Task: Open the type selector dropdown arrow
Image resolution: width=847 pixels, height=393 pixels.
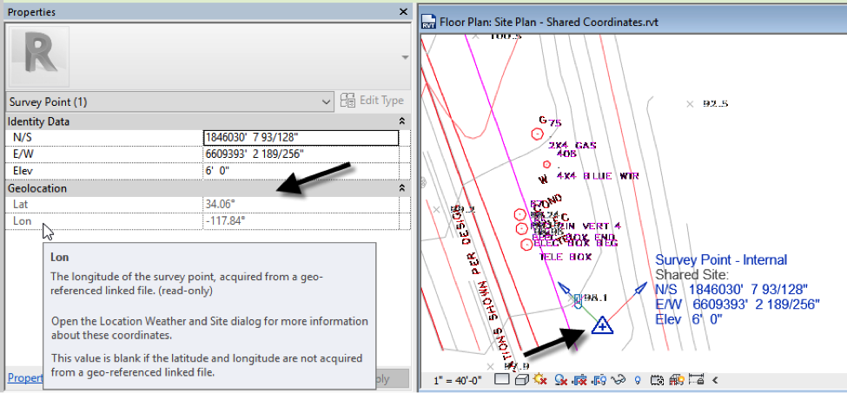Action: pyautogui.click(x=402, y=56)
